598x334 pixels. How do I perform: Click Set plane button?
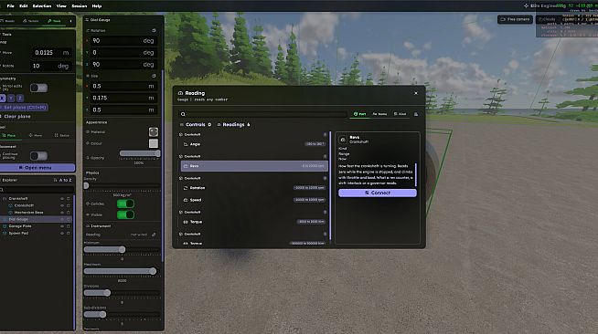pyautogui.click(x=24, y=108)
